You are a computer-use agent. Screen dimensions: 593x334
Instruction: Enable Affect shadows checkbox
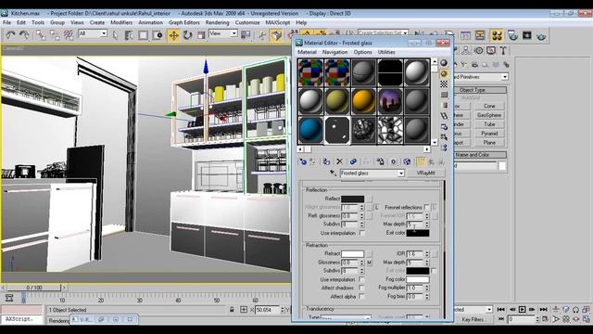click(x=361, y=288)
